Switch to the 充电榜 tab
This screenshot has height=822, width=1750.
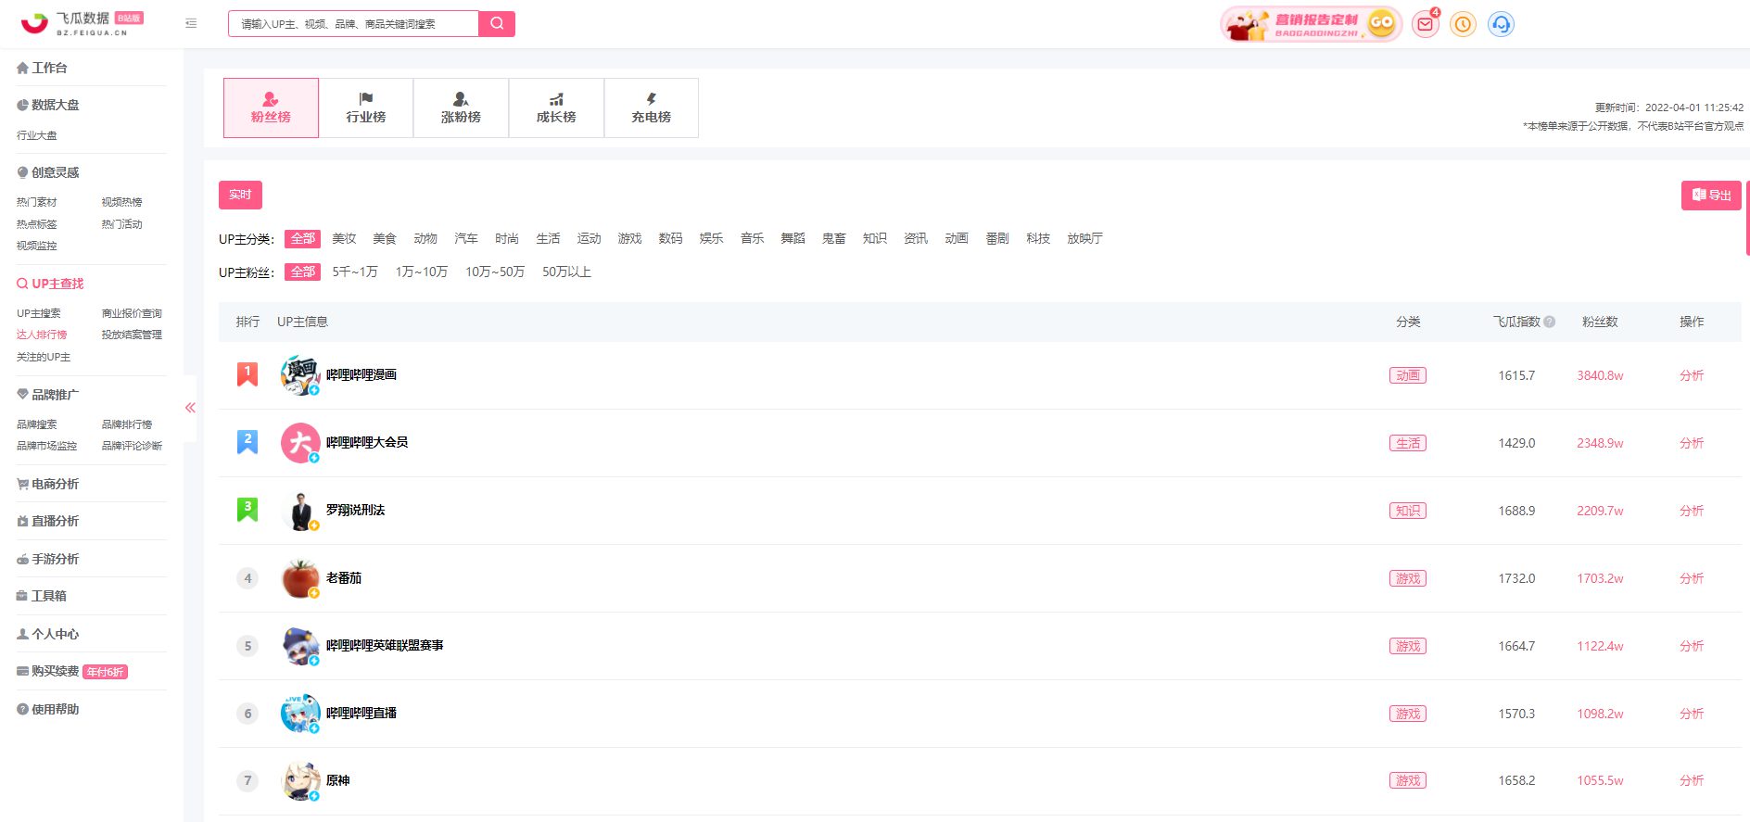(651, 107)
